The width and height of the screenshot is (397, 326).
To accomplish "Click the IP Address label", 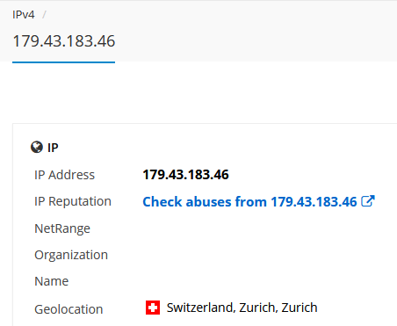I will (x=64, y=175).
